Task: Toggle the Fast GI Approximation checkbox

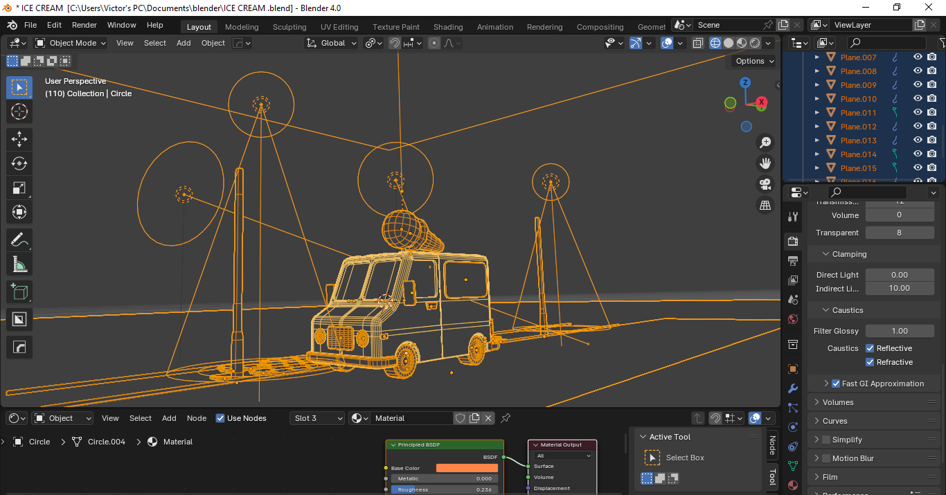Action: click(836, 384)
